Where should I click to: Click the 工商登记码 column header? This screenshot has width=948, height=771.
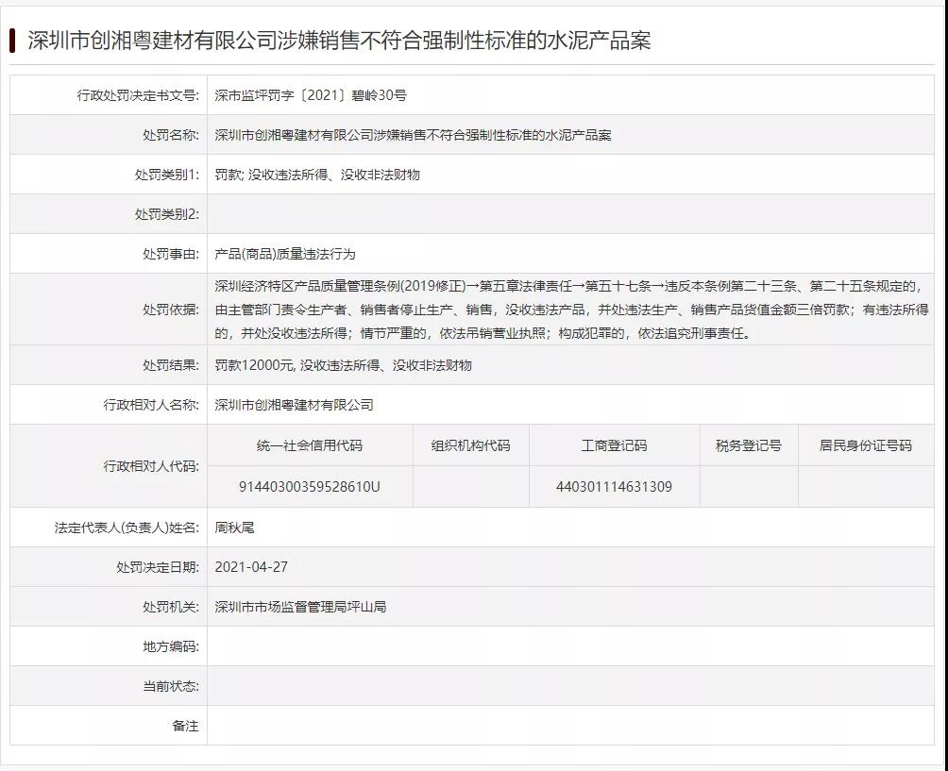(x=614, y=445)
